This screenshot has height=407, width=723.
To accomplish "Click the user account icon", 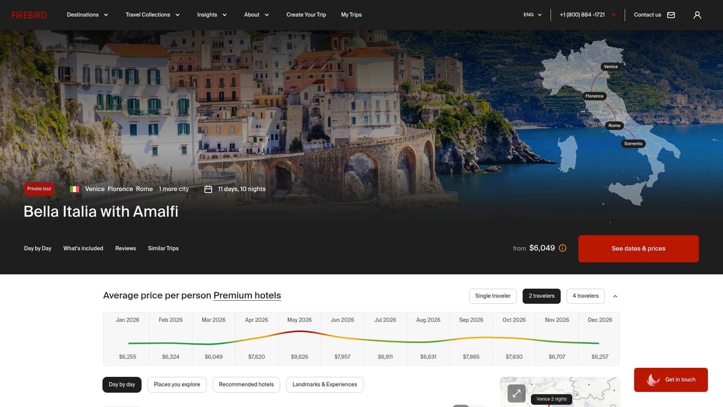I will [697, 14].
